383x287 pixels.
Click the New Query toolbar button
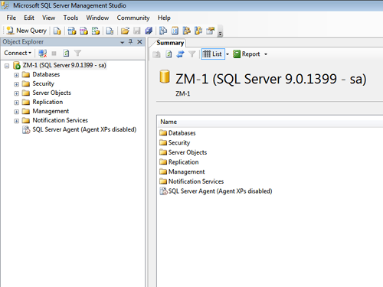pos(27,31)
